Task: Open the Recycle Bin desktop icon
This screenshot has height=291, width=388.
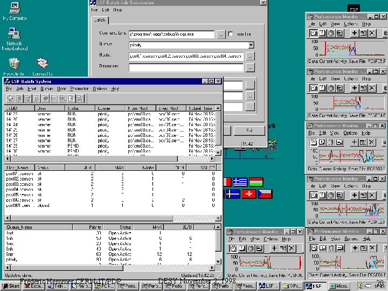Action: pyautogui.click(x=14, y=67)
